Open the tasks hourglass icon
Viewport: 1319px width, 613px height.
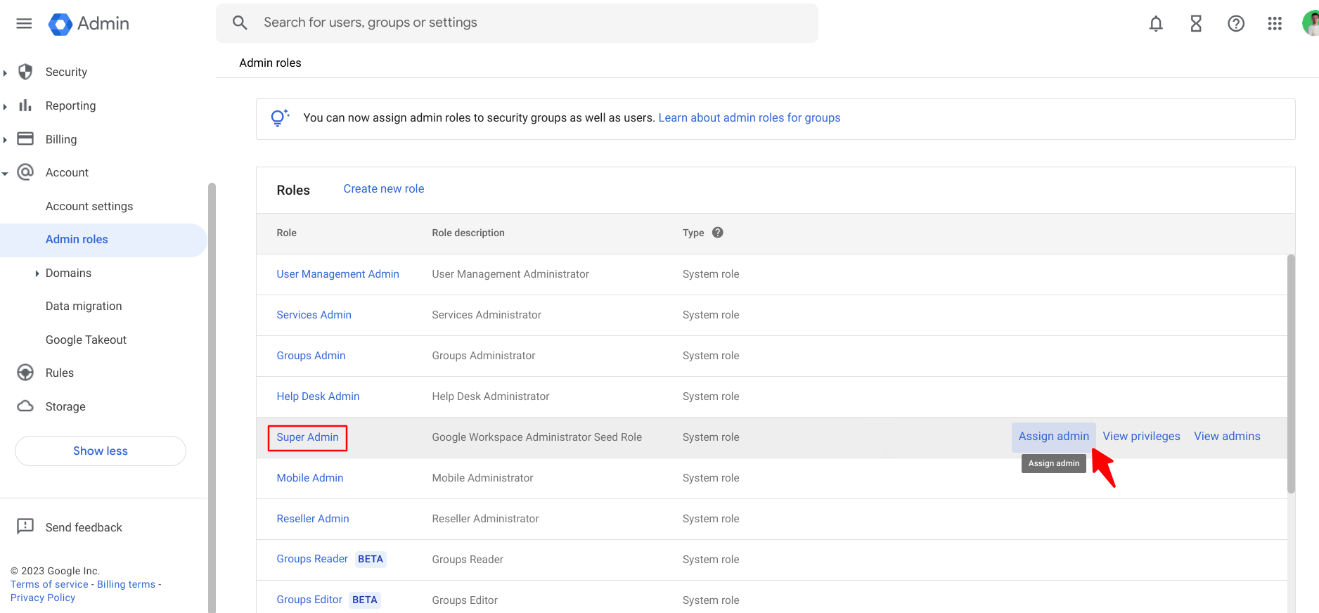coord(1196,23)
